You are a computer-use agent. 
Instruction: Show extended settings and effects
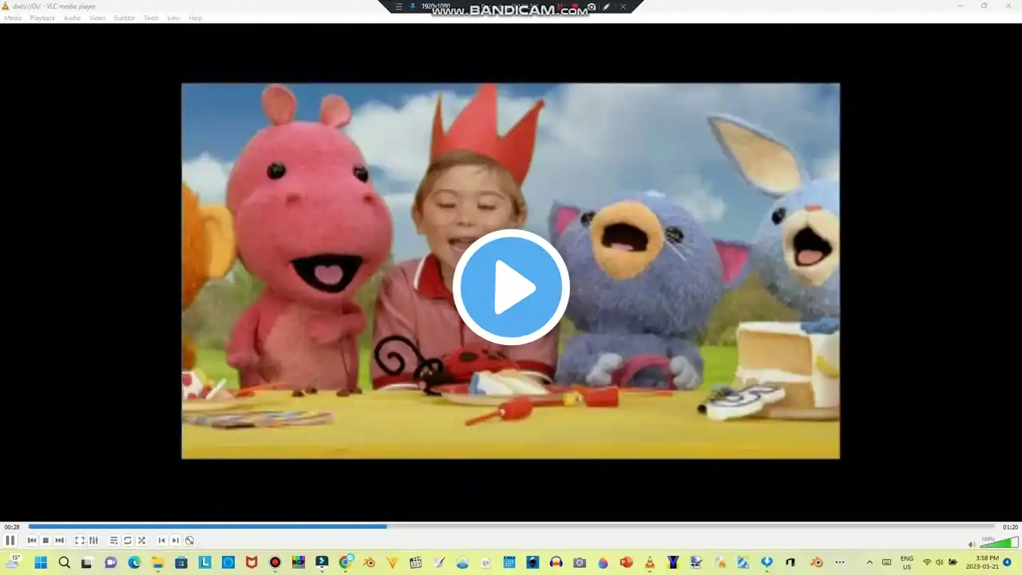coord(93,541)
